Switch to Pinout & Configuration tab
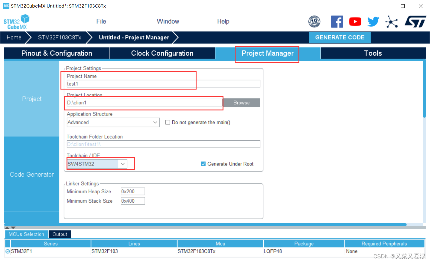Viewport: 430px width, 262px height. (57, 53)
